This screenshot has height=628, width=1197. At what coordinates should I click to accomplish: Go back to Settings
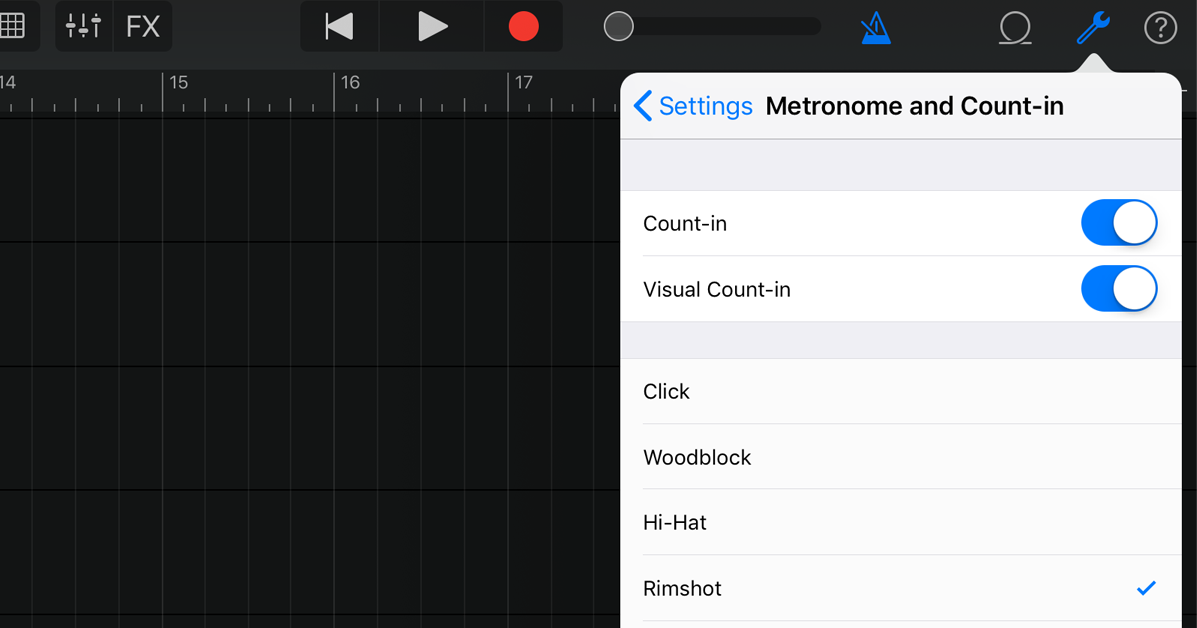(x=705, y=105)
